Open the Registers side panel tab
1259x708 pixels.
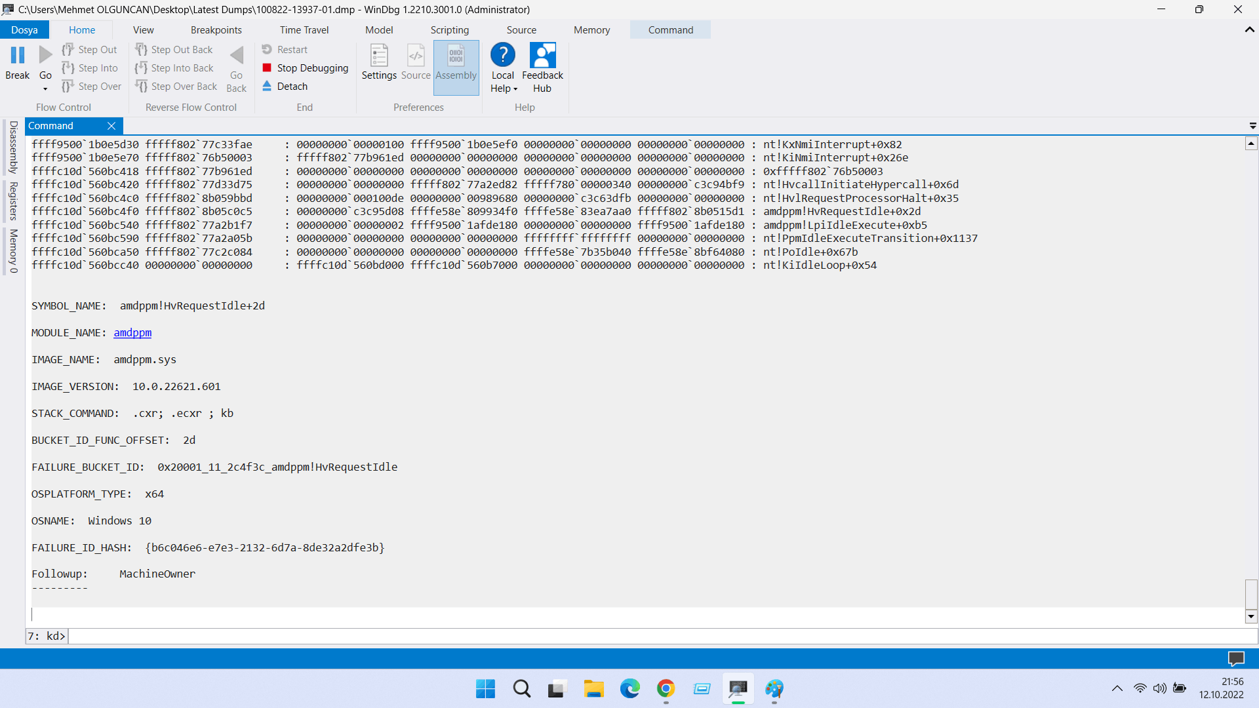(x=13, y=201)
